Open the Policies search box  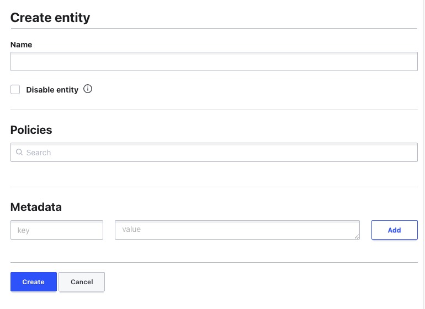221,153
